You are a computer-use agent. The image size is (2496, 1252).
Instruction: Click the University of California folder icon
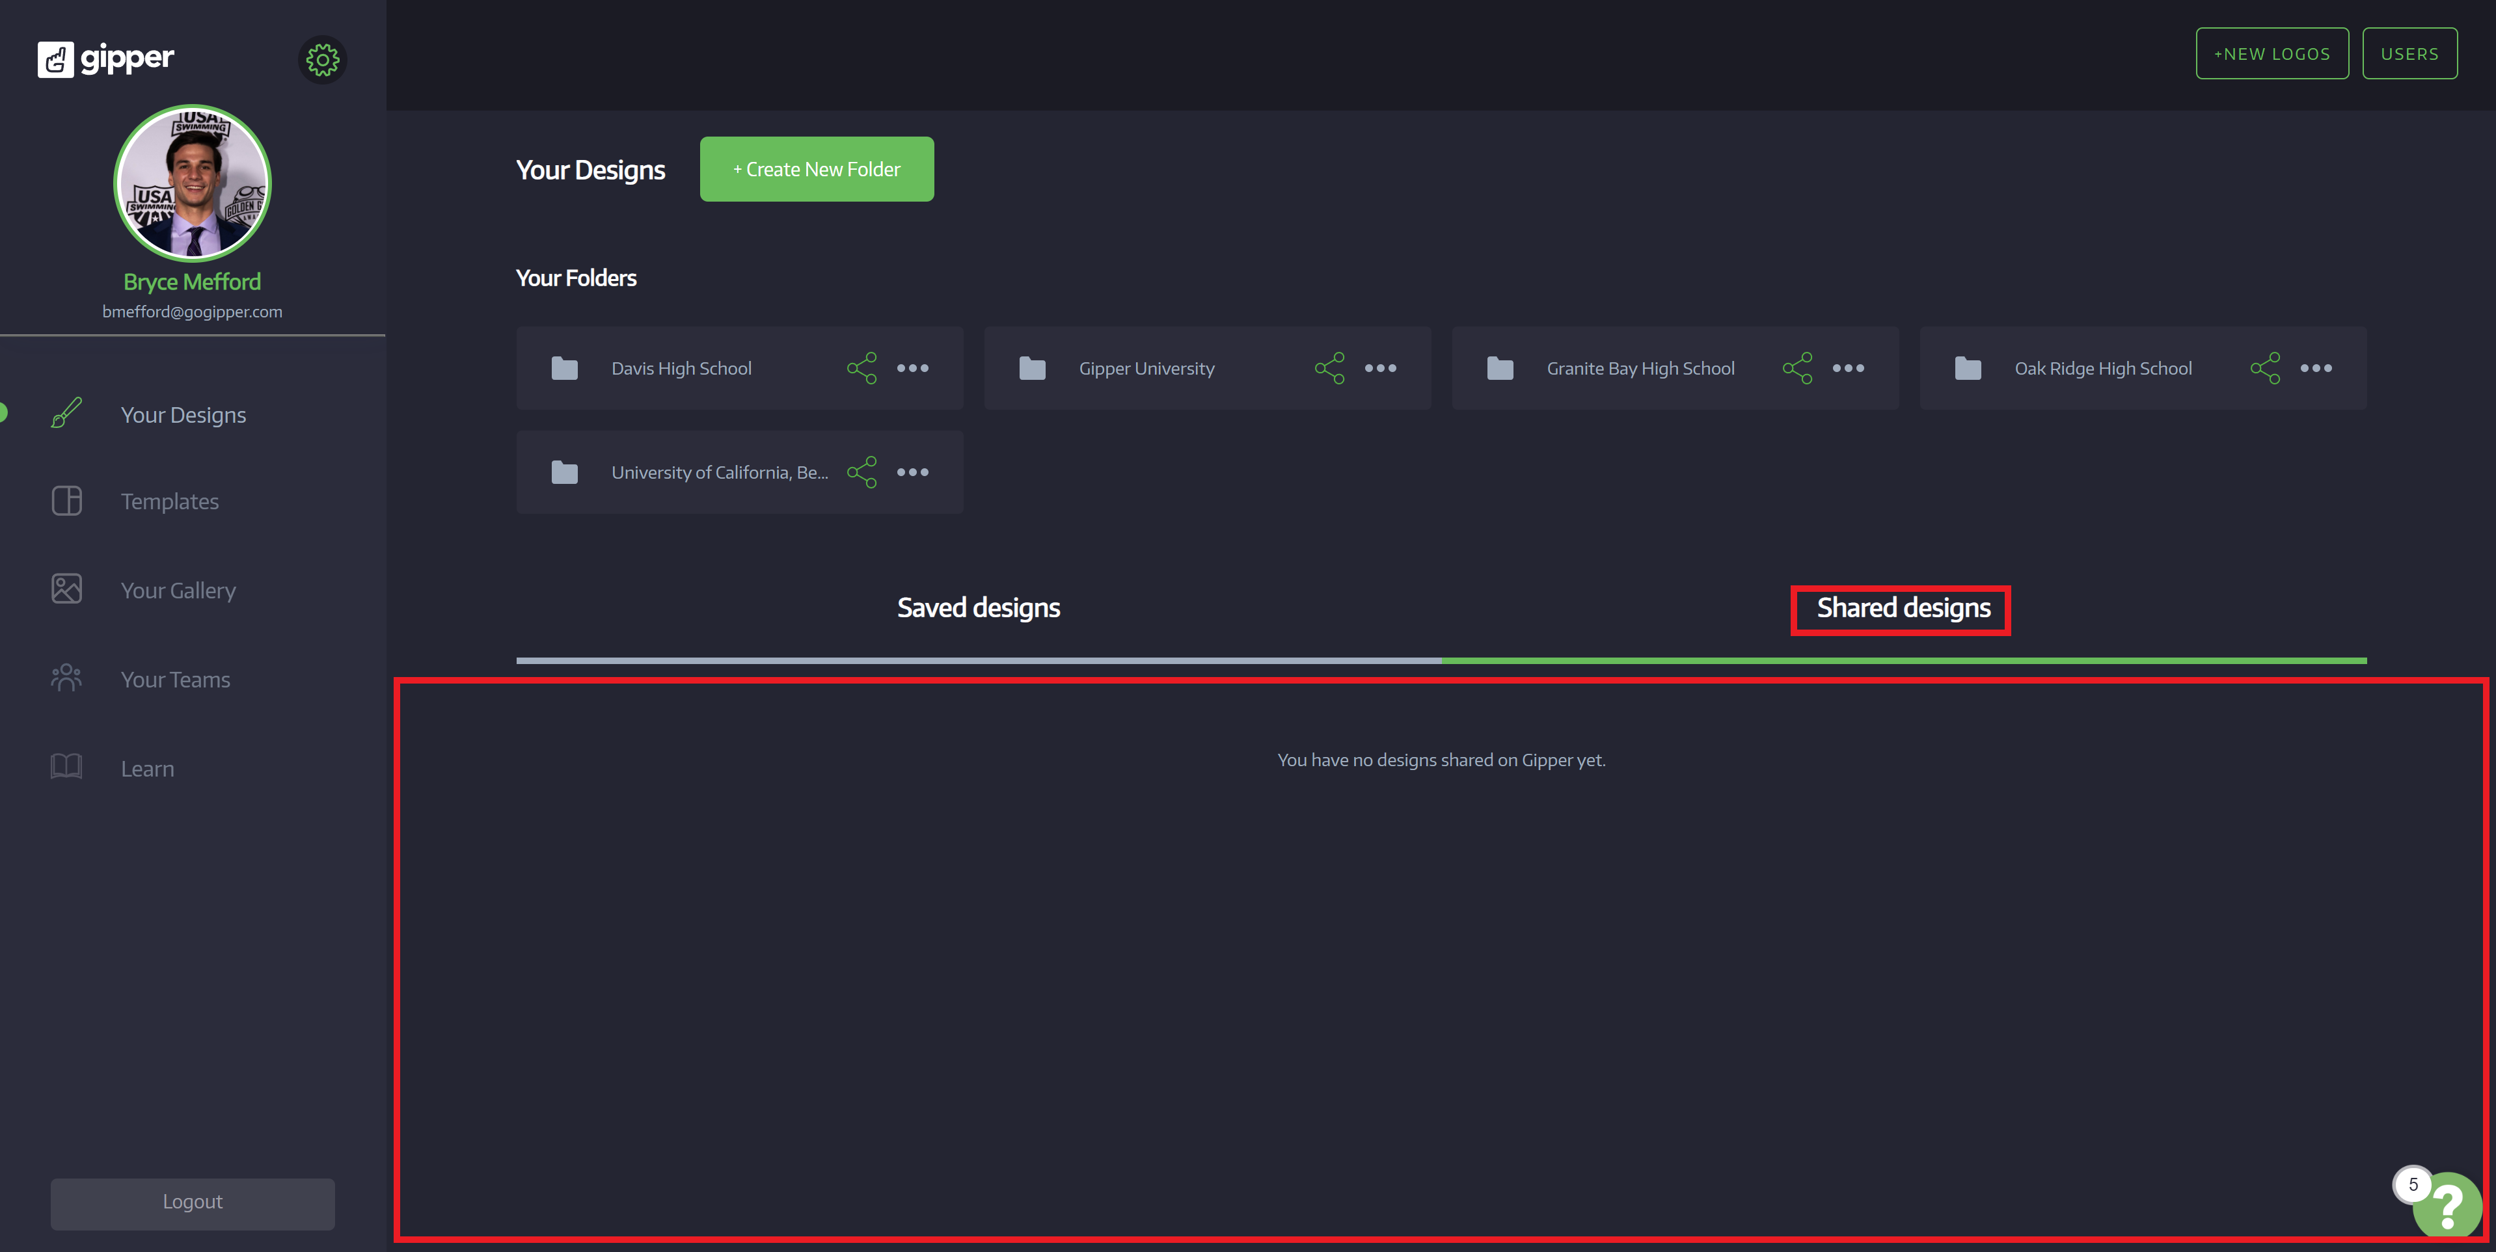[x=564, y=472]
